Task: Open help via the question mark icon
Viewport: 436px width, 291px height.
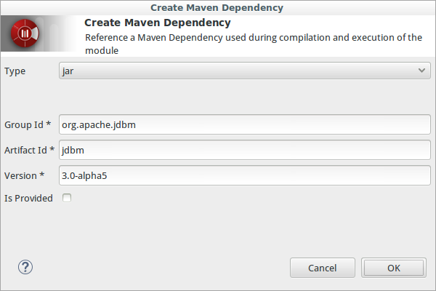Action: click(25, 267)
